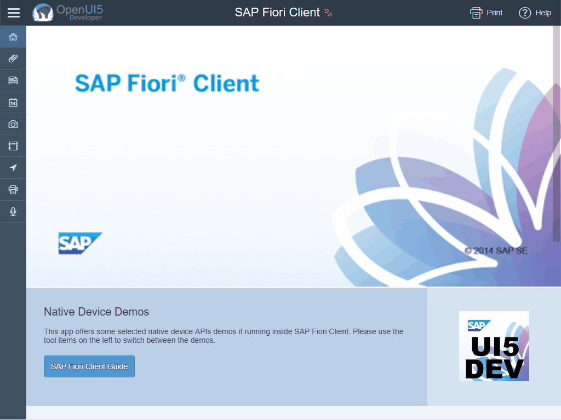The width and height of the screenshot is (561, 420).
Task: Open Help from the header
Action: [x=535, y=13]
